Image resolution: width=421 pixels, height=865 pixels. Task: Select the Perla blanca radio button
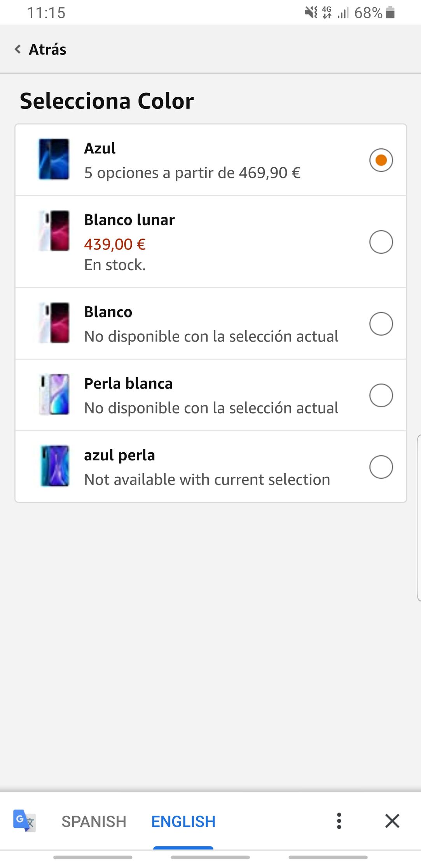click(381, 395)
